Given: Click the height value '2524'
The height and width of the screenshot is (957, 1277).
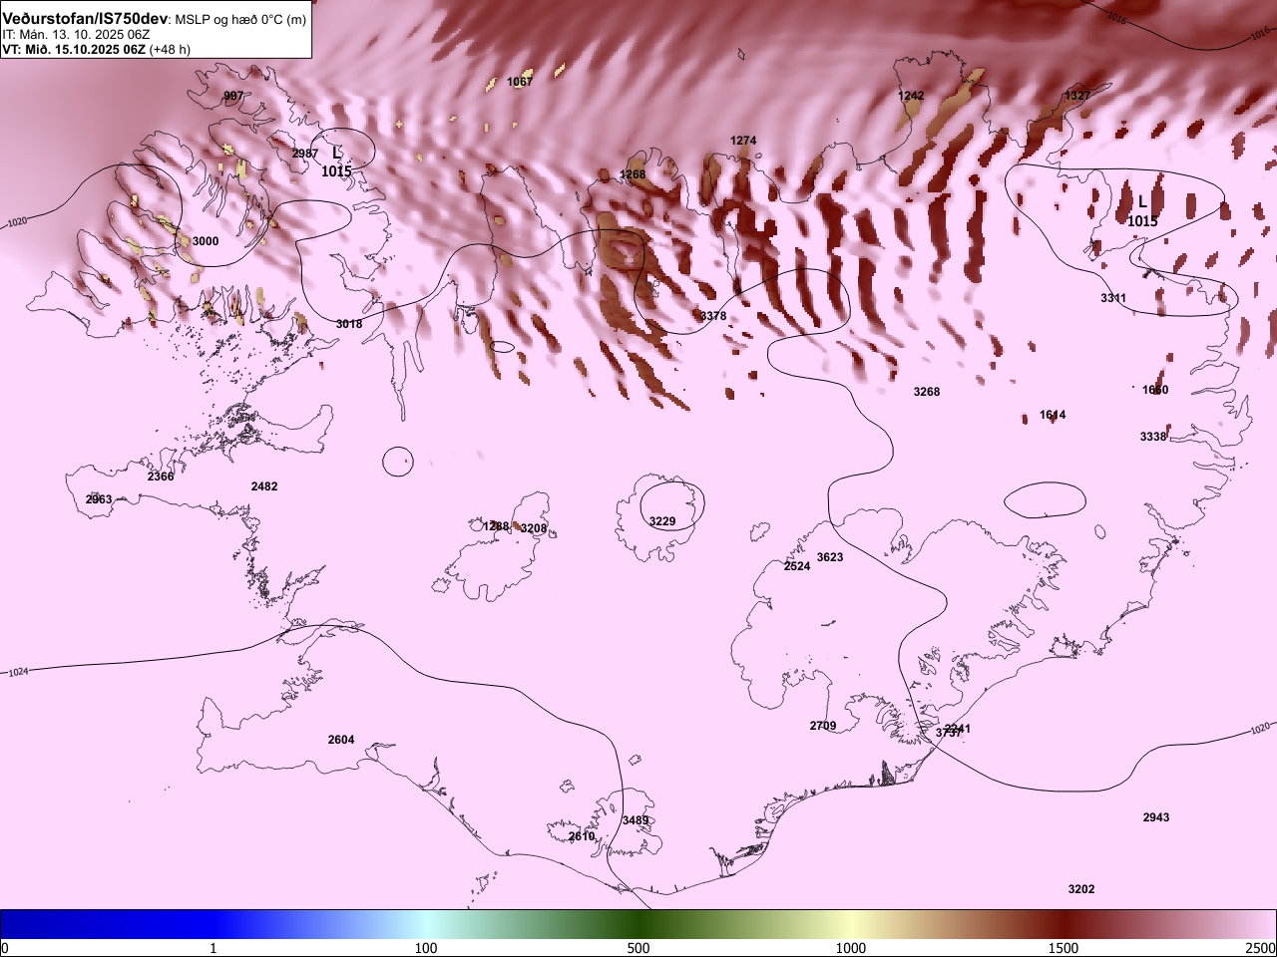Looking at the screenshot, I should coord(797,566).
